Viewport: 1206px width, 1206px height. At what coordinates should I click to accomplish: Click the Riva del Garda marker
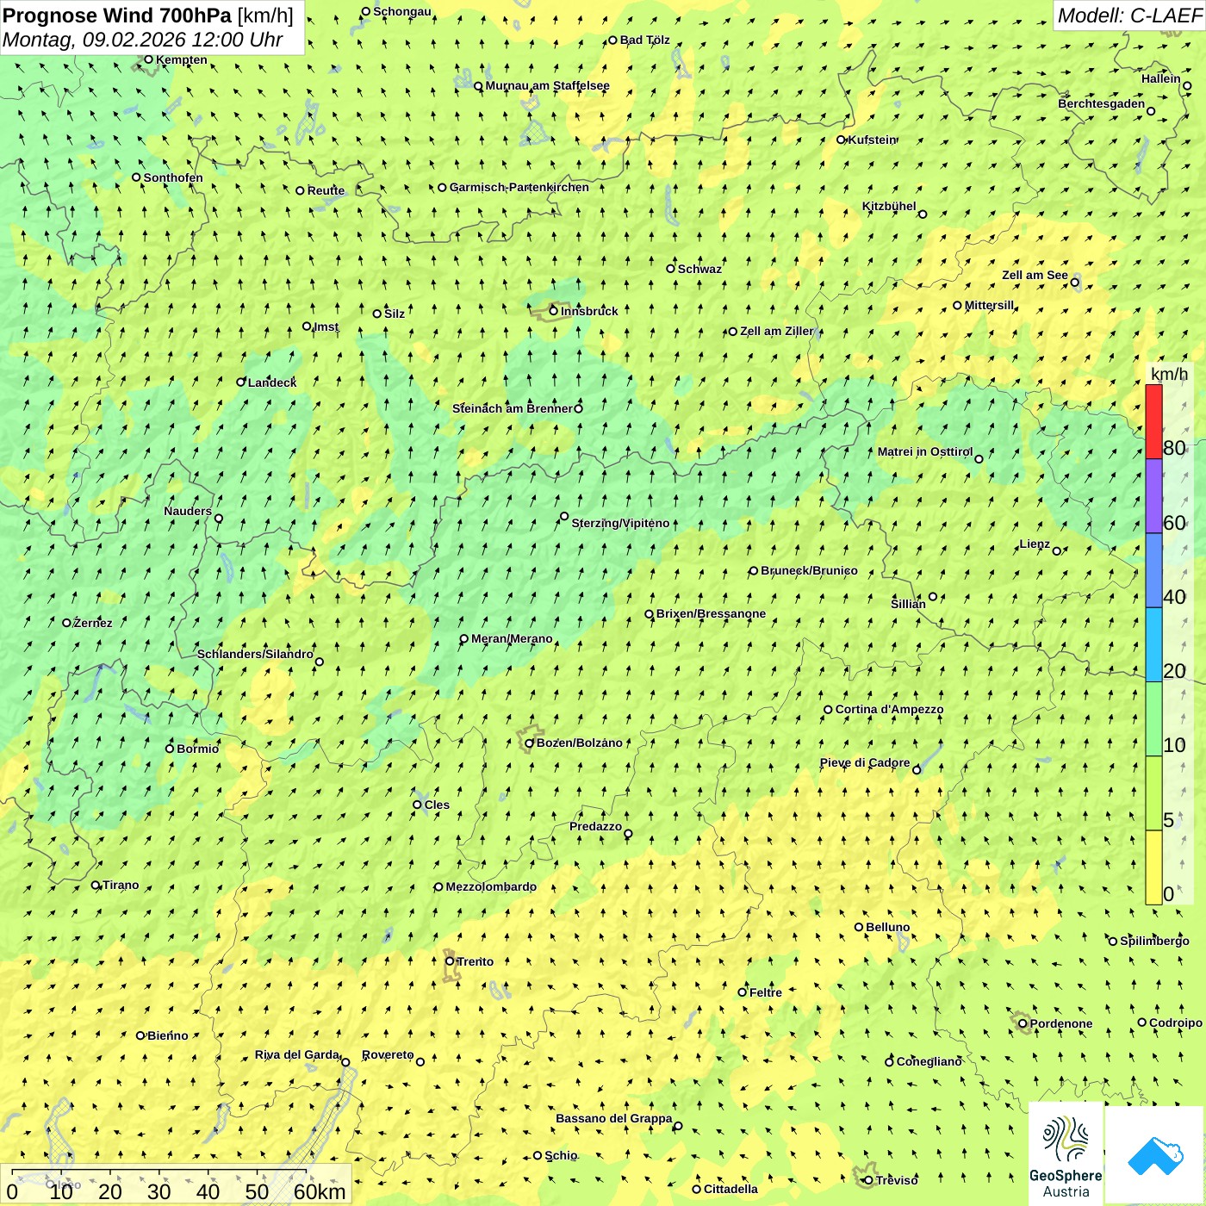click(x=345, y=1062)
